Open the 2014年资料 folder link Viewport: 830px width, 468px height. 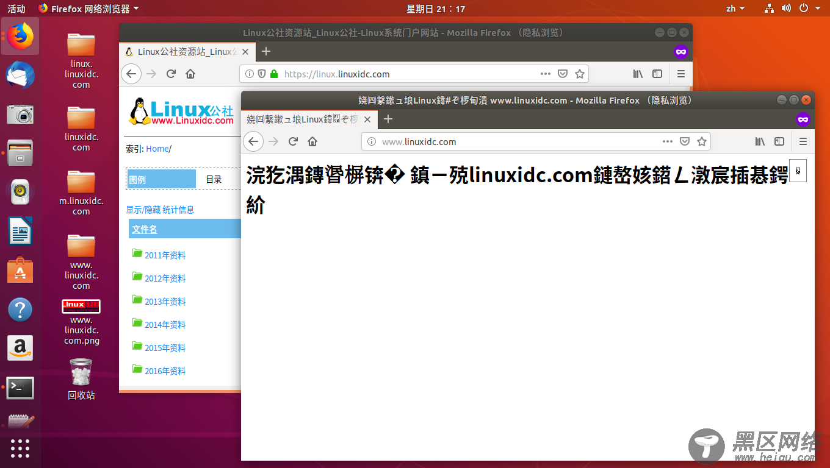pyautogui.click(x=165, y=325)
